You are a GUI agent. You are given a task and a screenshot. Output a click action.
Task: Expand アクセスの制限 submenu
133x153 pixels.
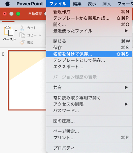point(89,104)
